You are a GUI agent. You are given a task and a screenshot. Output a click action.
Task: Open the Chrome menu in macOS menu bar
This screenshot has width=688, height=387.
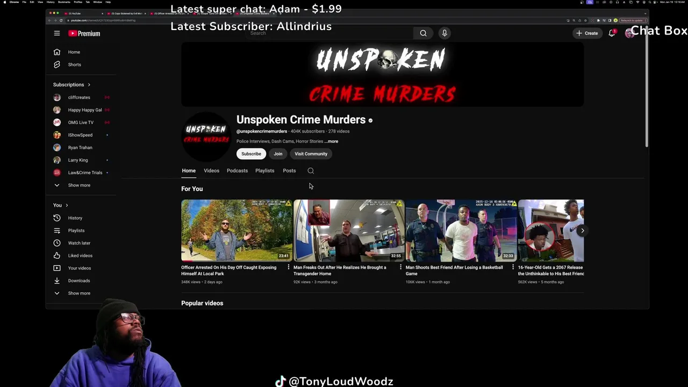pyautogui.click(x=14, y=2)
